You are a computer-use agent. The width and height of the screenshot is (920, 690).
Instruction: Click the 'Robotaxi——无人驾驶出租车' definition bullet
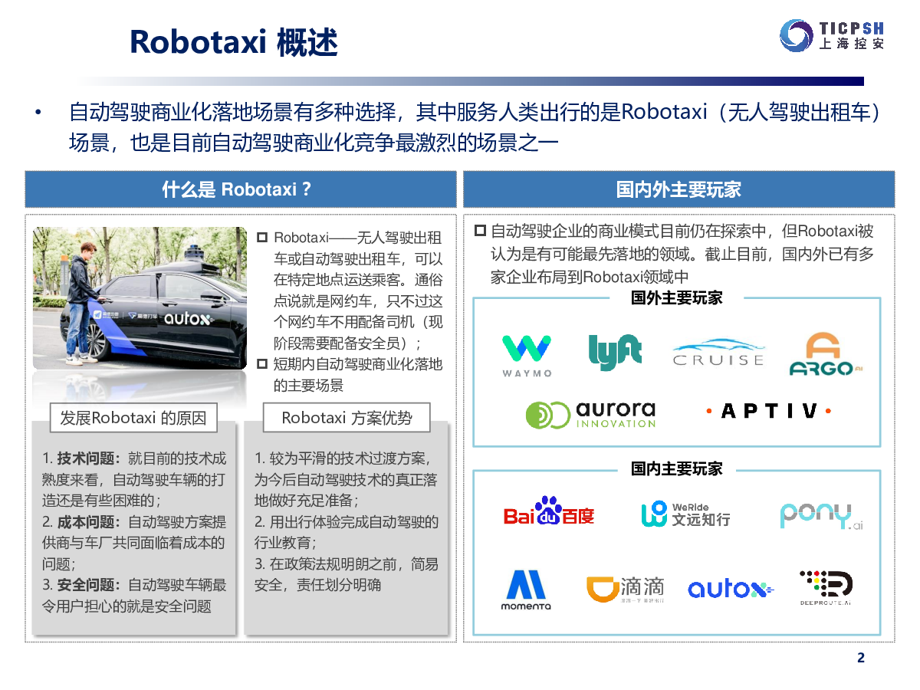point(350,291)
